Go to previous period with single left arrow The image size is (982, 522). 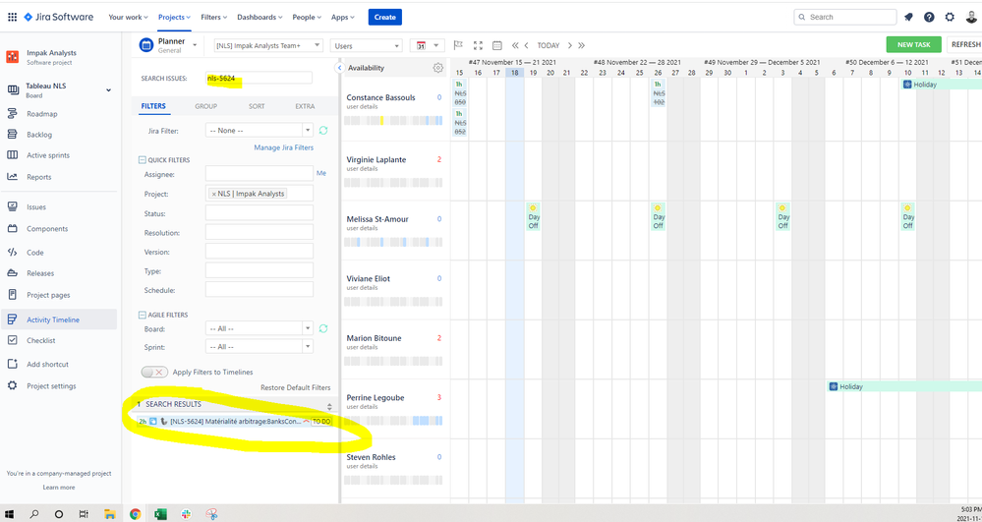[x=527, y=45]
